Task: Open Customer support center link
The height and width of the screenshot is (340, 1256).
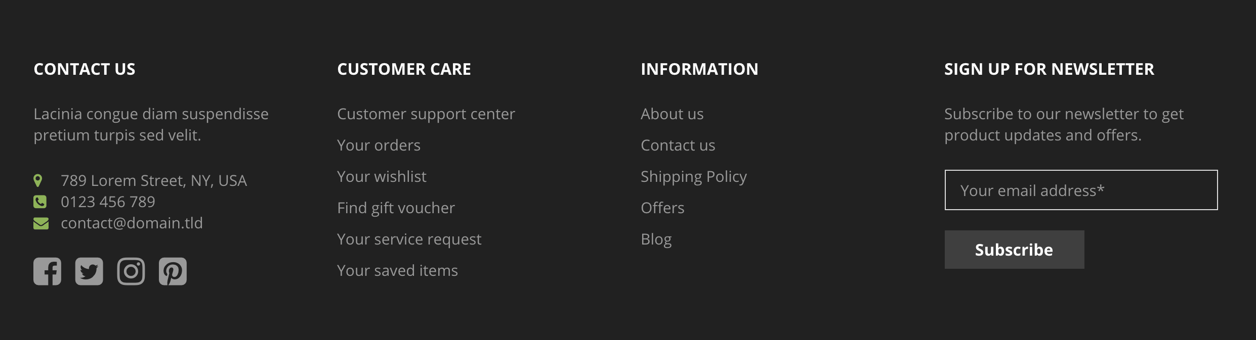Action: point(426,114)
